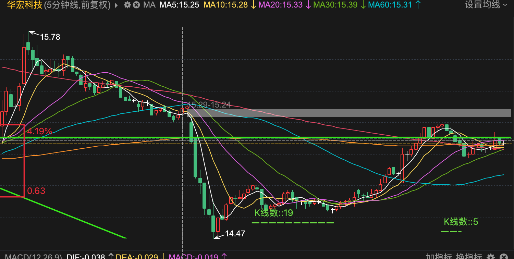Click the 5分钟线,前复权 period label

point(78,5)
